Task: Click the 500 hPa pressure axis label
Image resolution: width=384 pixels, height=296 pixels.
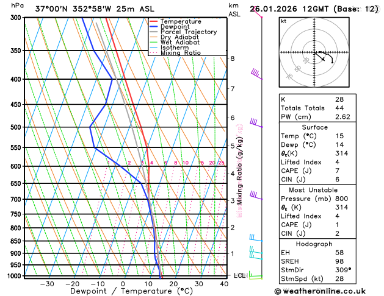Action: pyautogui.click(x=16, y=127)
